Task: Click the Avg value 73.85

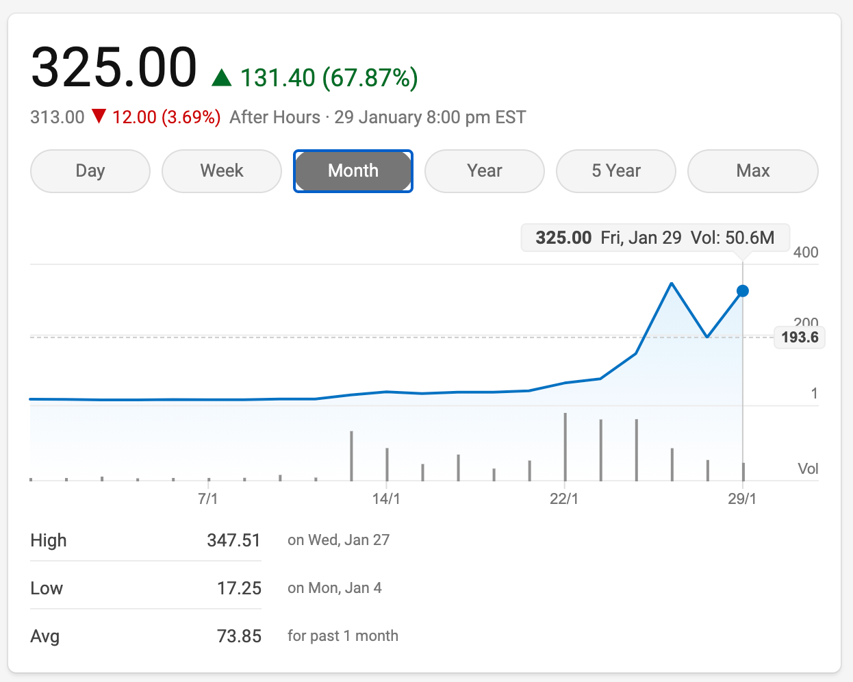Action: pos(239,636)
